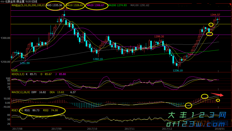Image resolution: width=232 pixels, height=131 pixels.
Task: Click the 1236.10 low price marker
Action: 178,70
